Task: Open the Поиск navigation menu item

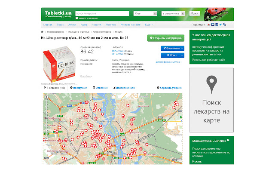Action: pyautogui.click(x=60, y=25)
